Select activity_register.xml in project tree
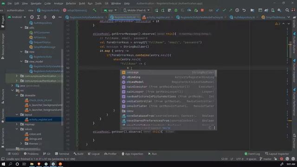The height and width of the screenshot is (167, 297). [39, 120]
